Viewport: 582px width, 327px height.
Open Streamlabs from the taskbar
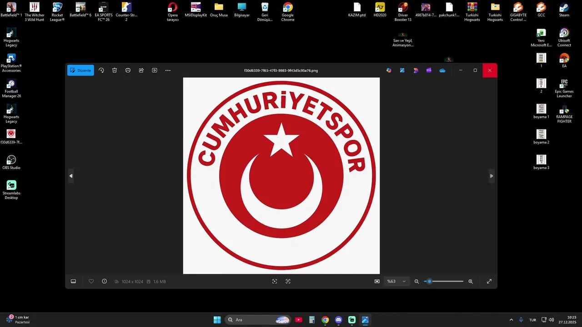(352, 320)
